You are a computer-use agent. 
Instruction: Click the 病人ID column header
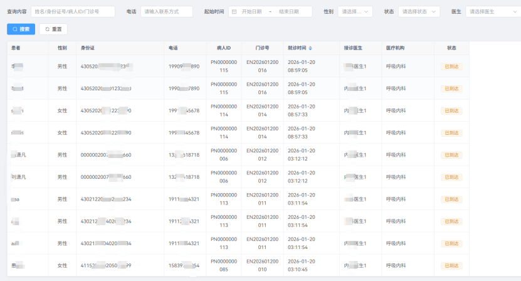pos(224,48)
